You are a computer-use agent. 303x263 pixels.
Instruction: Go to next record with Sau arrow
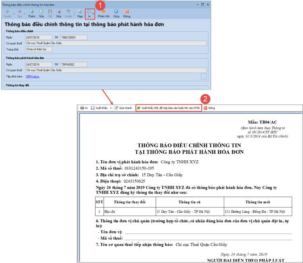[19, 13]
